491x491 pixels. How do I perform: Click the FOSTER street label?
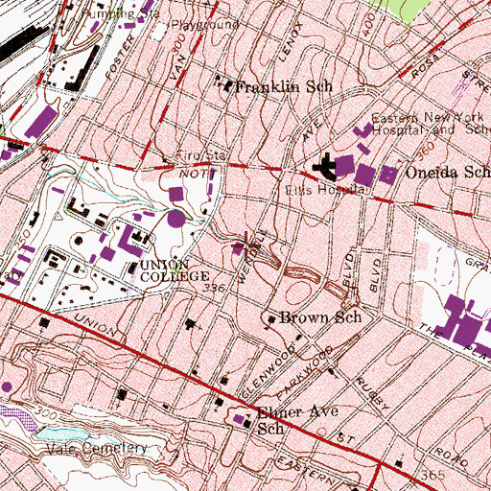[120, 58]
